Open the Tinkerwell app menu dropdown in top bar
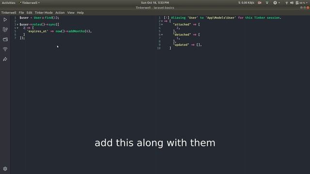 tap(30, 3)
